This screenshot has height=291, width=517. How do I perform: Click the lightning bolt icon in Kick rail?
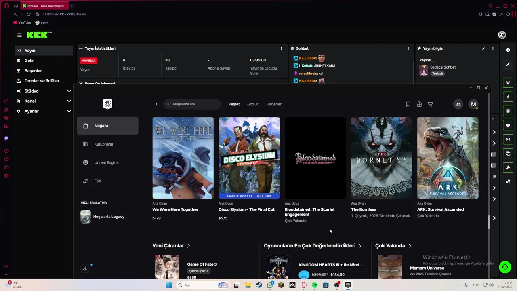point(508,97)
